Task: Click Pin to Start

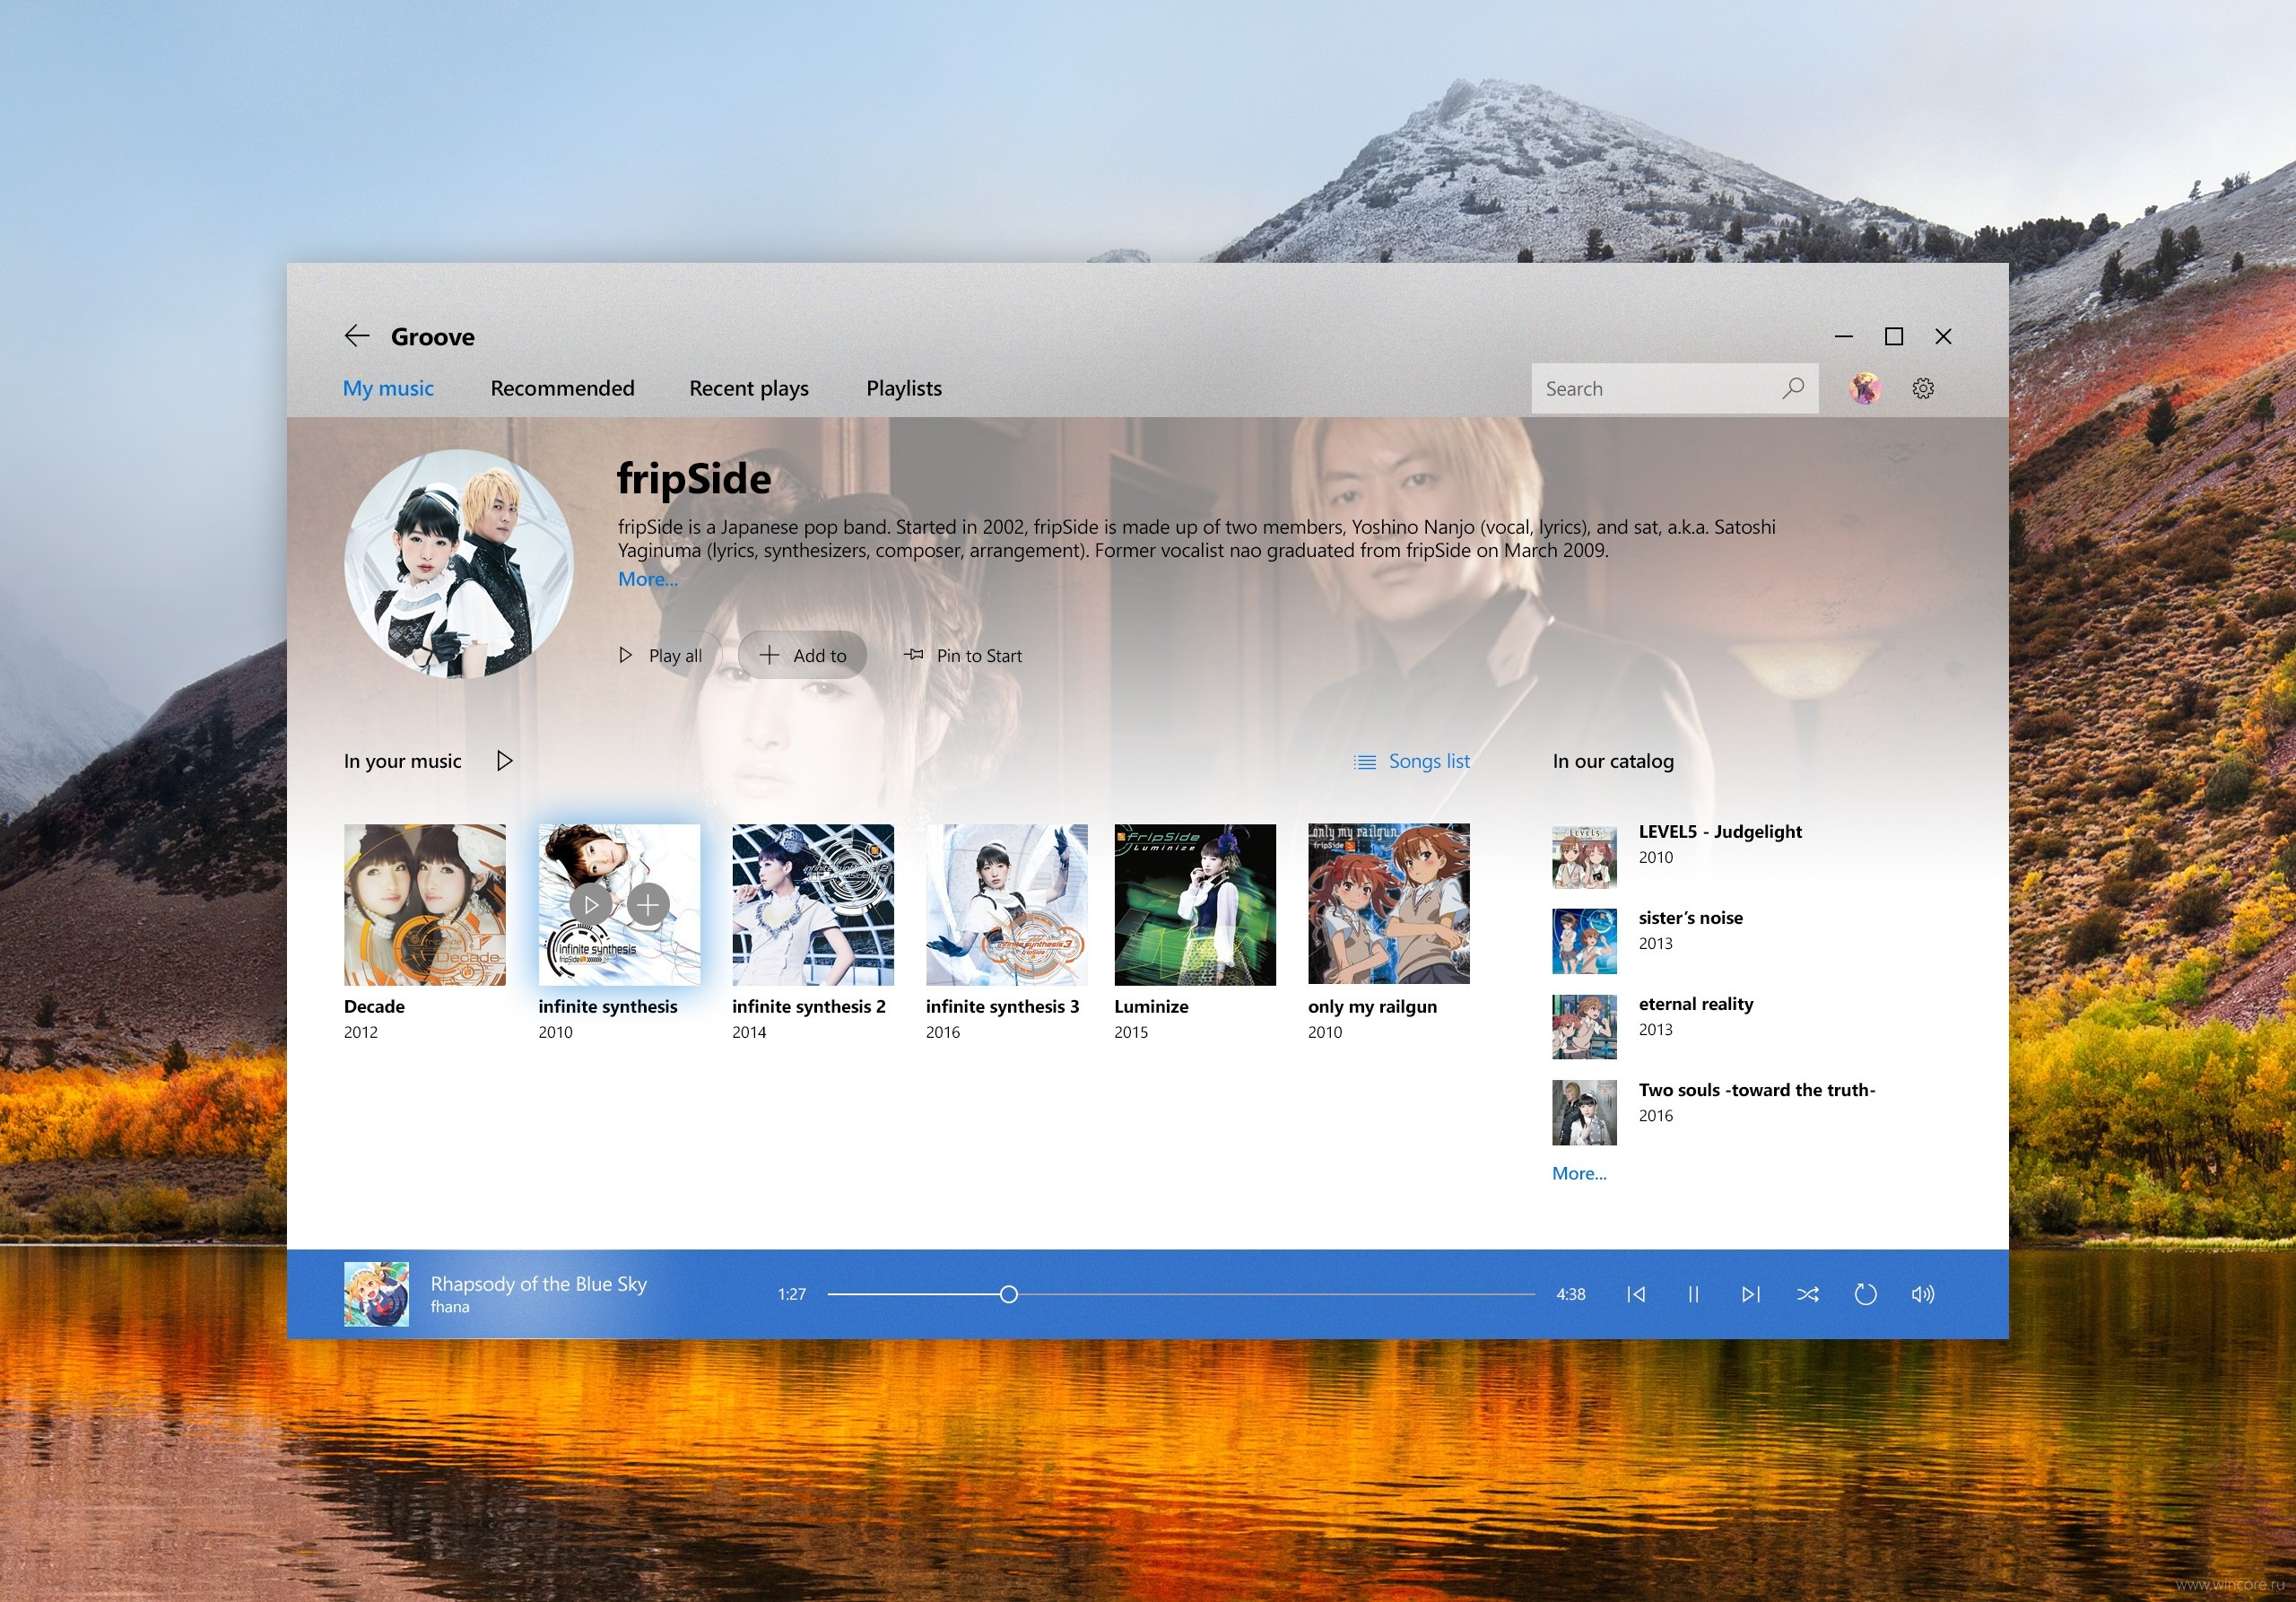Action: [x=963, y=655]
